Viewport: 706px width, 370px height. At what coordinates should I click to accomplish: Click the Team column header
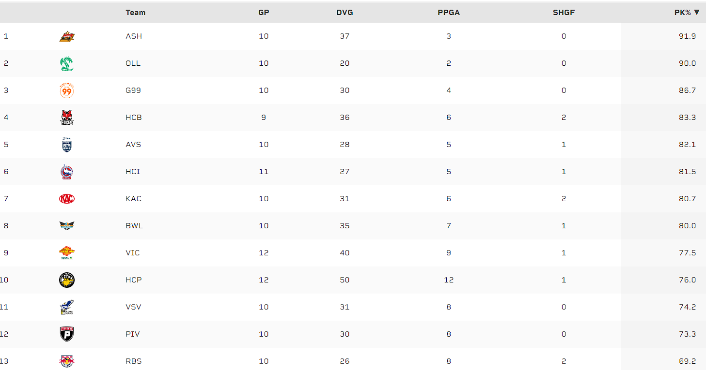[135, 13]
